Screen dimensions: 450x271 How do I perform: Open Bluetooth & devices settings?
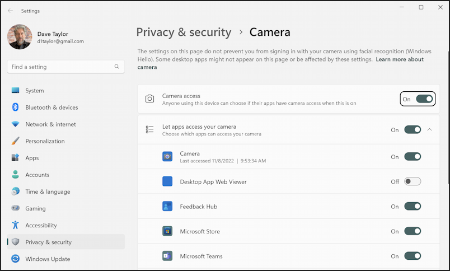(x=65, y=108)
